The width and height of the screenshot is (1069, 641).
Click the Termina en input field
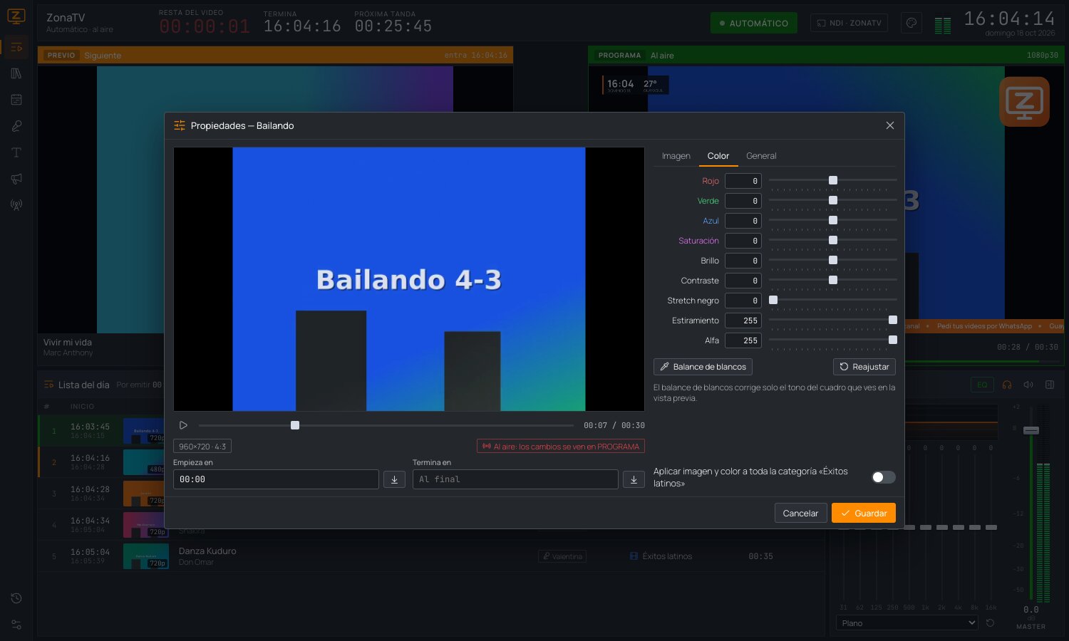tap(515, 479)
